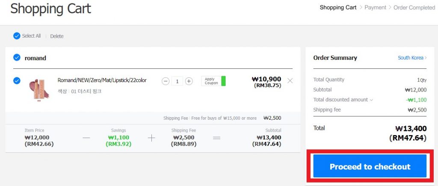Click the quantity input field
This screenshot has height=186, width=438.
[177, 81]
